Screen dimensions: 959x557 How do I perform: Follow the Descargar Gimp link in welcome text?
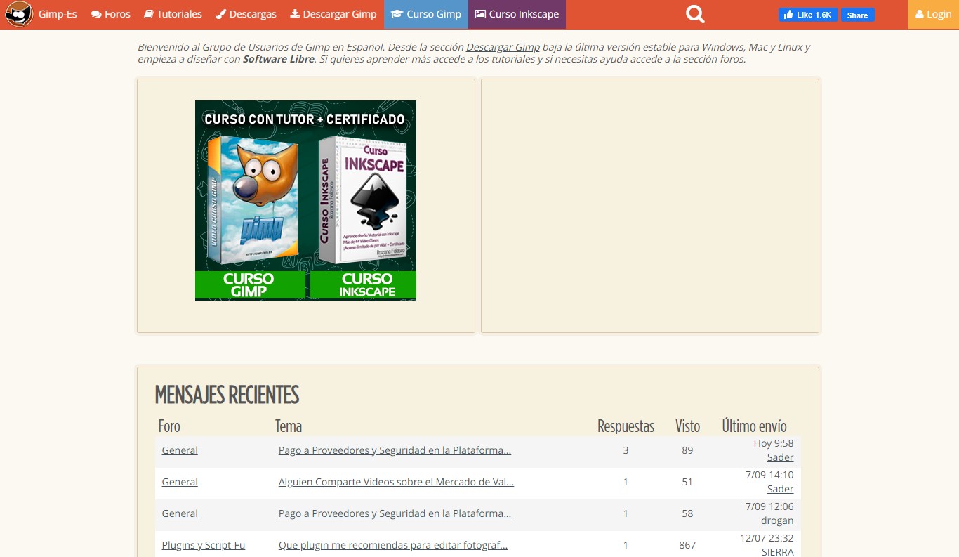(503, 47)
